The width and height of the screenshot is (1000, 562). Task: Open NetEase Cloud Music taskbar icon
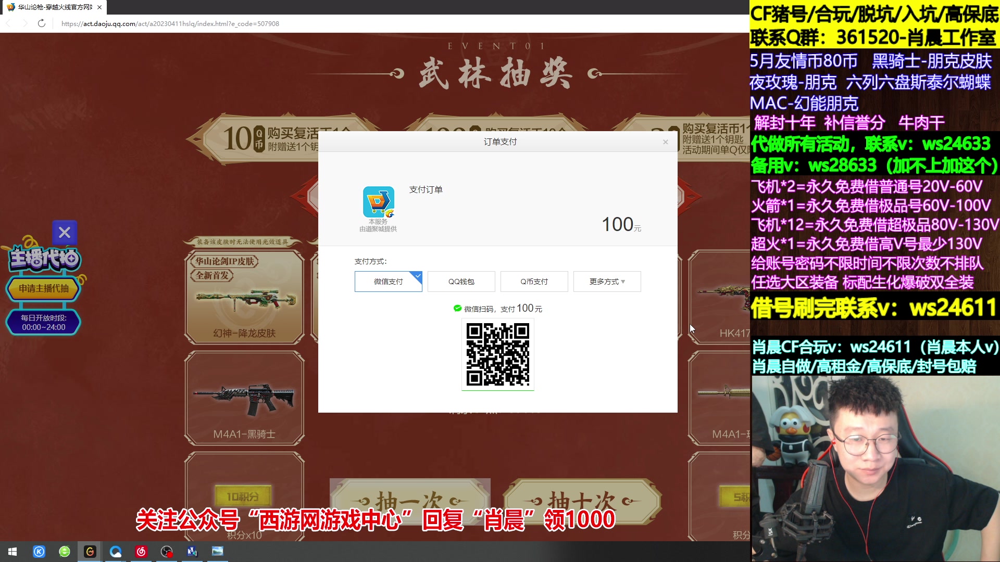(141, 552)
